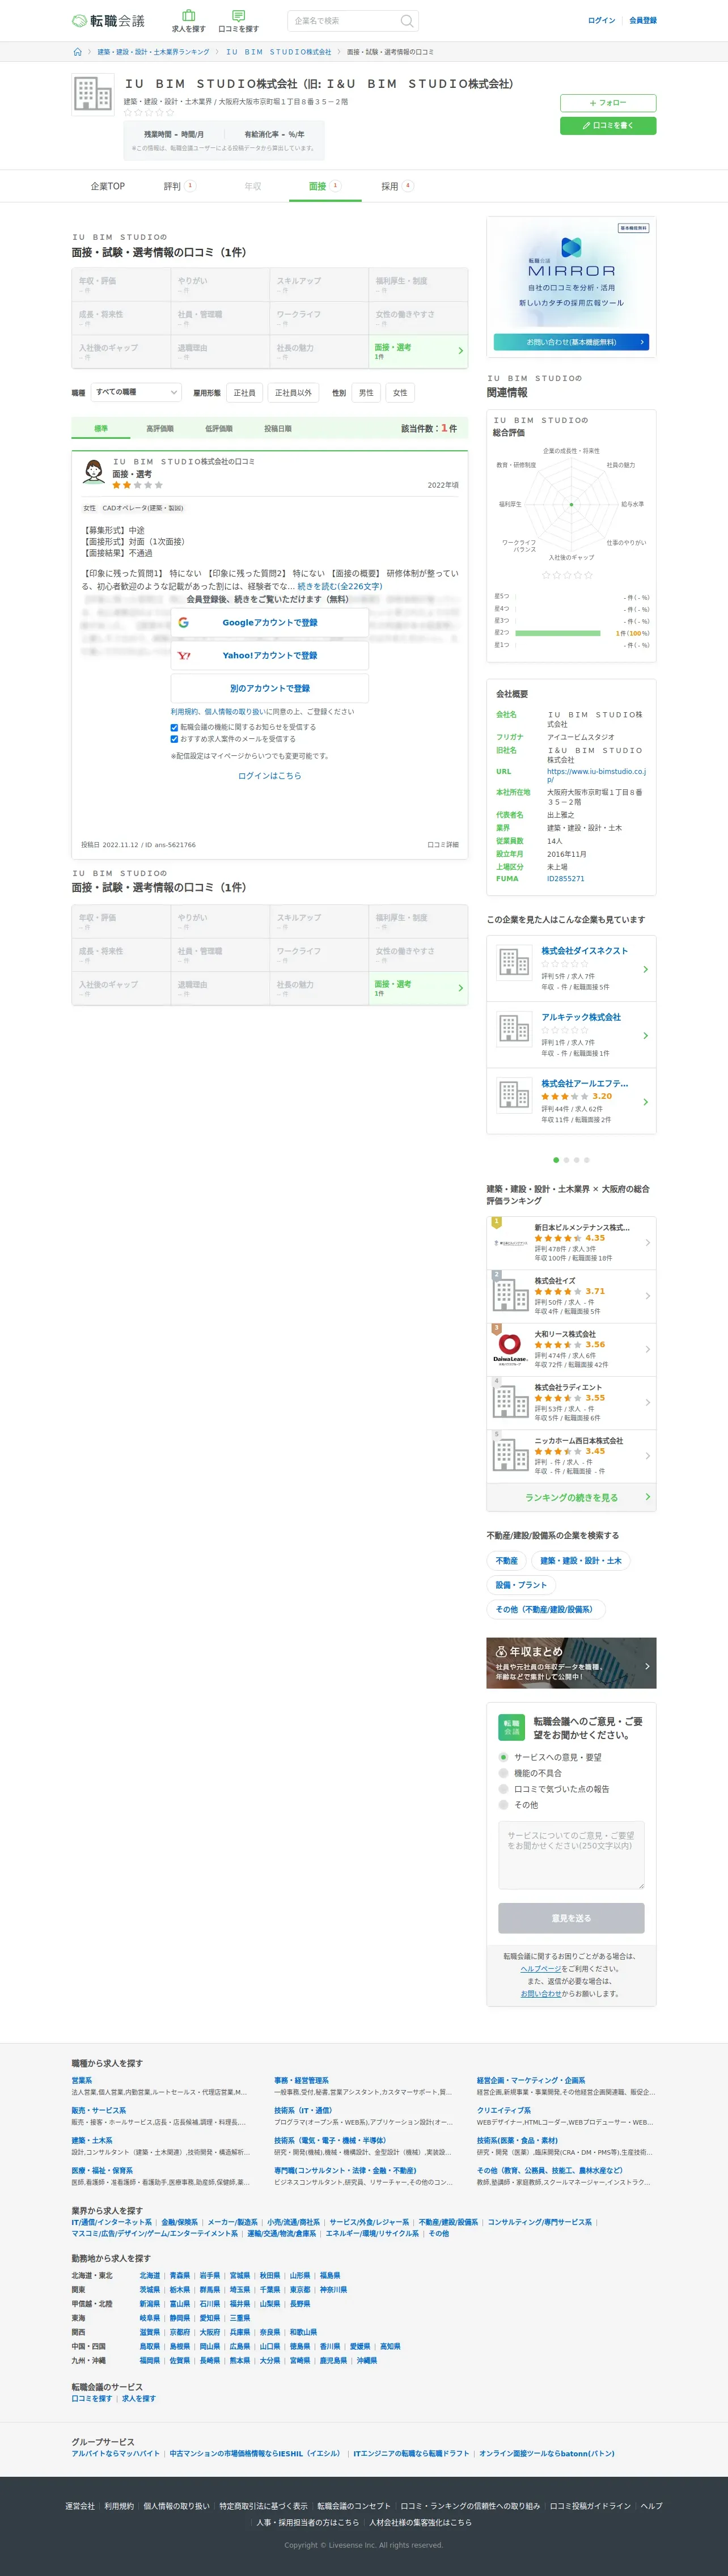
Task: Expand ランキングの続きを見る arrow
Action: click(x=647, y=1497)
